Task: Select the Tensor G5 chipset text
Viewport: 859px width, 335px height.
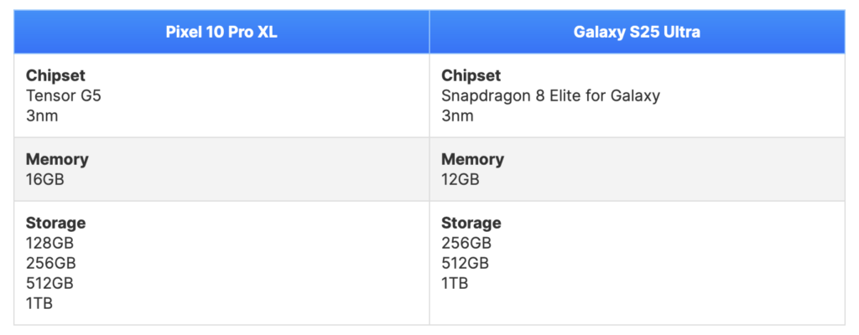Action: (64, 95)
